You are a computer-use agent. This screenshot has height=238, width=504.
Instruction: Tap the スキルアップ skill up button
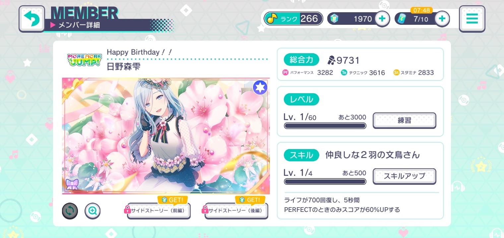pos(404,176)
